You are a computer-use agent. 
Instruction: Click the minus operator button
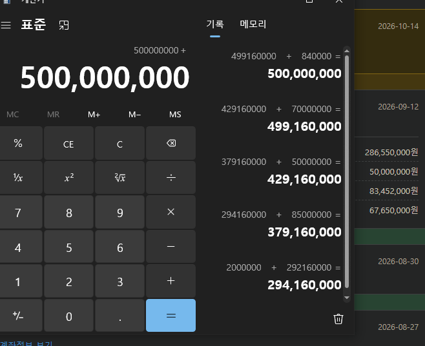pos(171,247)
